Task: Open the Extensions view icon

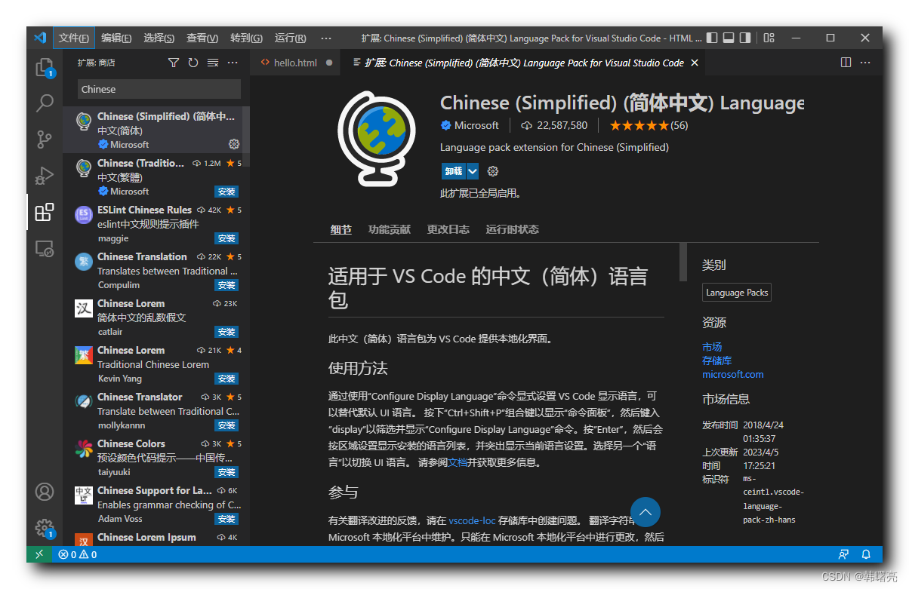Action: tap(45, 212)
